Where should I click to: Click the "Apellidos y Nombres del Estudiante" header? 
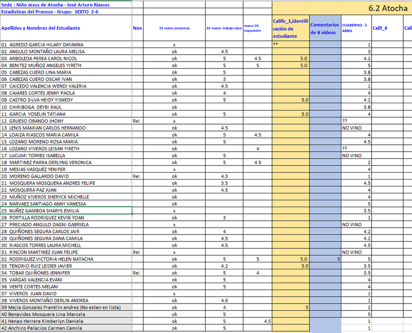point(41,28)
